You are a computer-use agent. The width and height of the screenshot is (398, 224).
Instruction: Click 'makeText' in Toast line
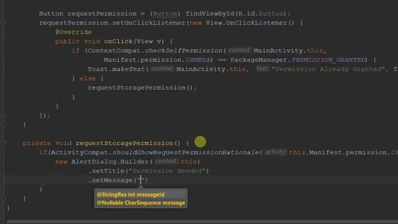pyautogui.click(x=128, y=69)
